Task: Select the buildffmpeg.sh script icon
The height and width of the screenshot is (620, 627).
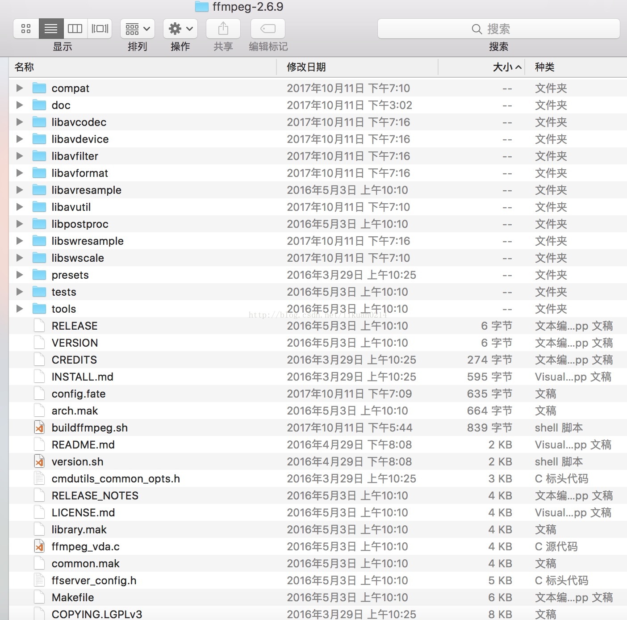Action: coord(39,427)
